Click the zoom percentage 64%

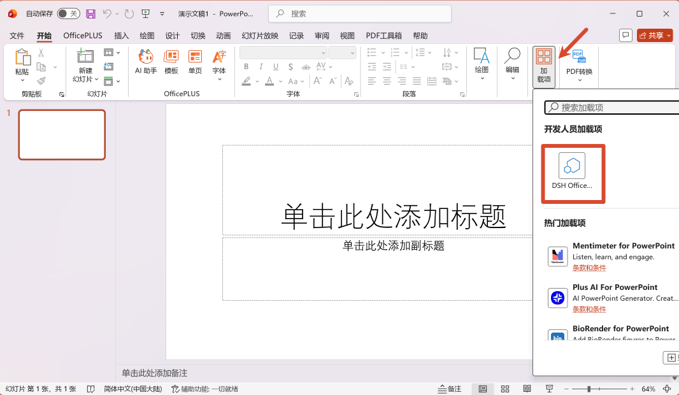tap(648, 389)
